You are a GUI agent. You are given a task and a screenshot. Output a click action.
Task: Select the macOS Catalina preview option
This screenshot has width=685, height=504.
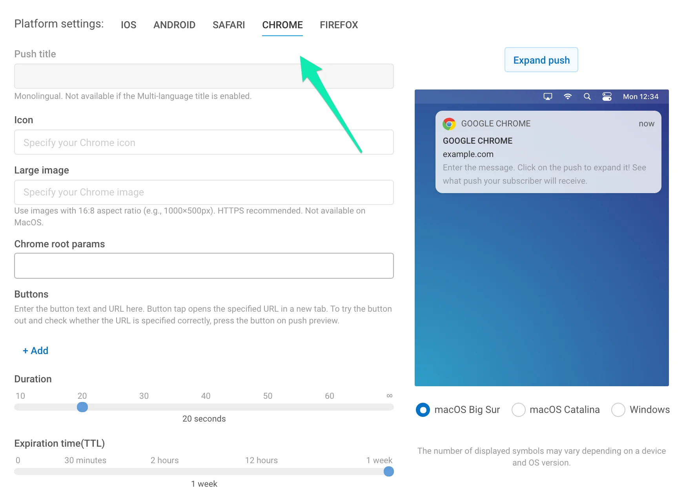(518, 410)
